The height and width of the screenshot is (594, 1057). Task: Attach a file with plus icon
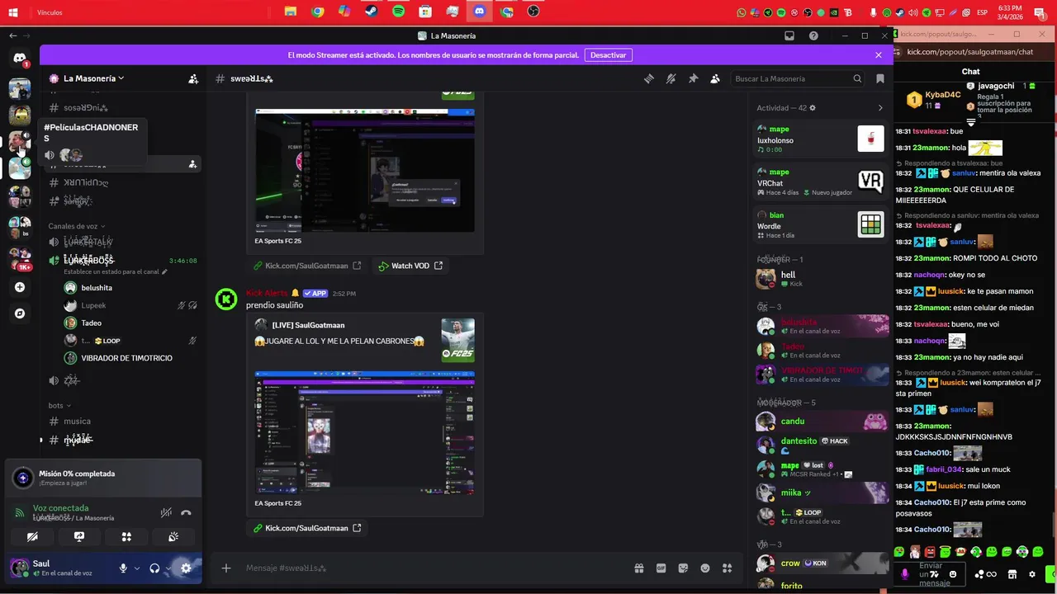(226, 568)
